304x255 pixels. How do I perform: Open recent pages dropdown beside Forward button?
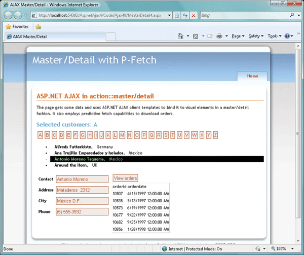click(x=25, y=15)
